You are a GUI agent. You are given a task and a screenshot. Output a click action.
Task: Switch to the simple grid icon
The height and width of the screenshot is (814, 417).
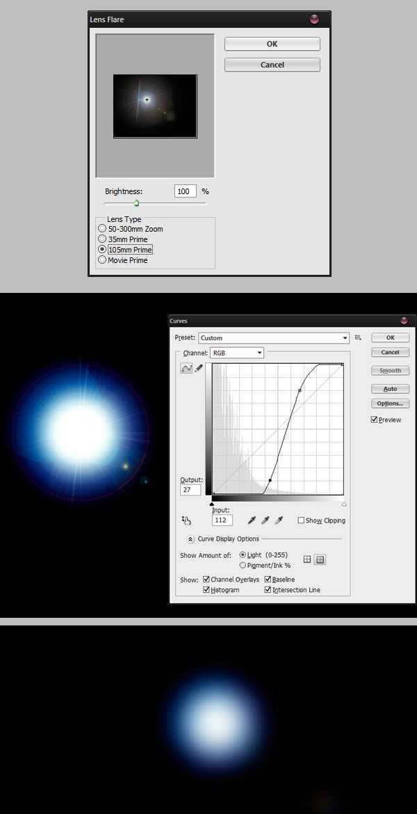tap(307, 559)
